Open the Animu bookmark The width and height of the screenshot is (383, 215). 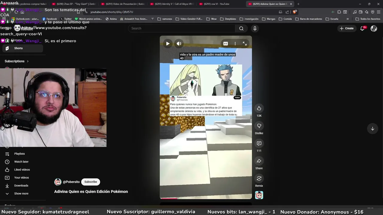coord(111,19)
